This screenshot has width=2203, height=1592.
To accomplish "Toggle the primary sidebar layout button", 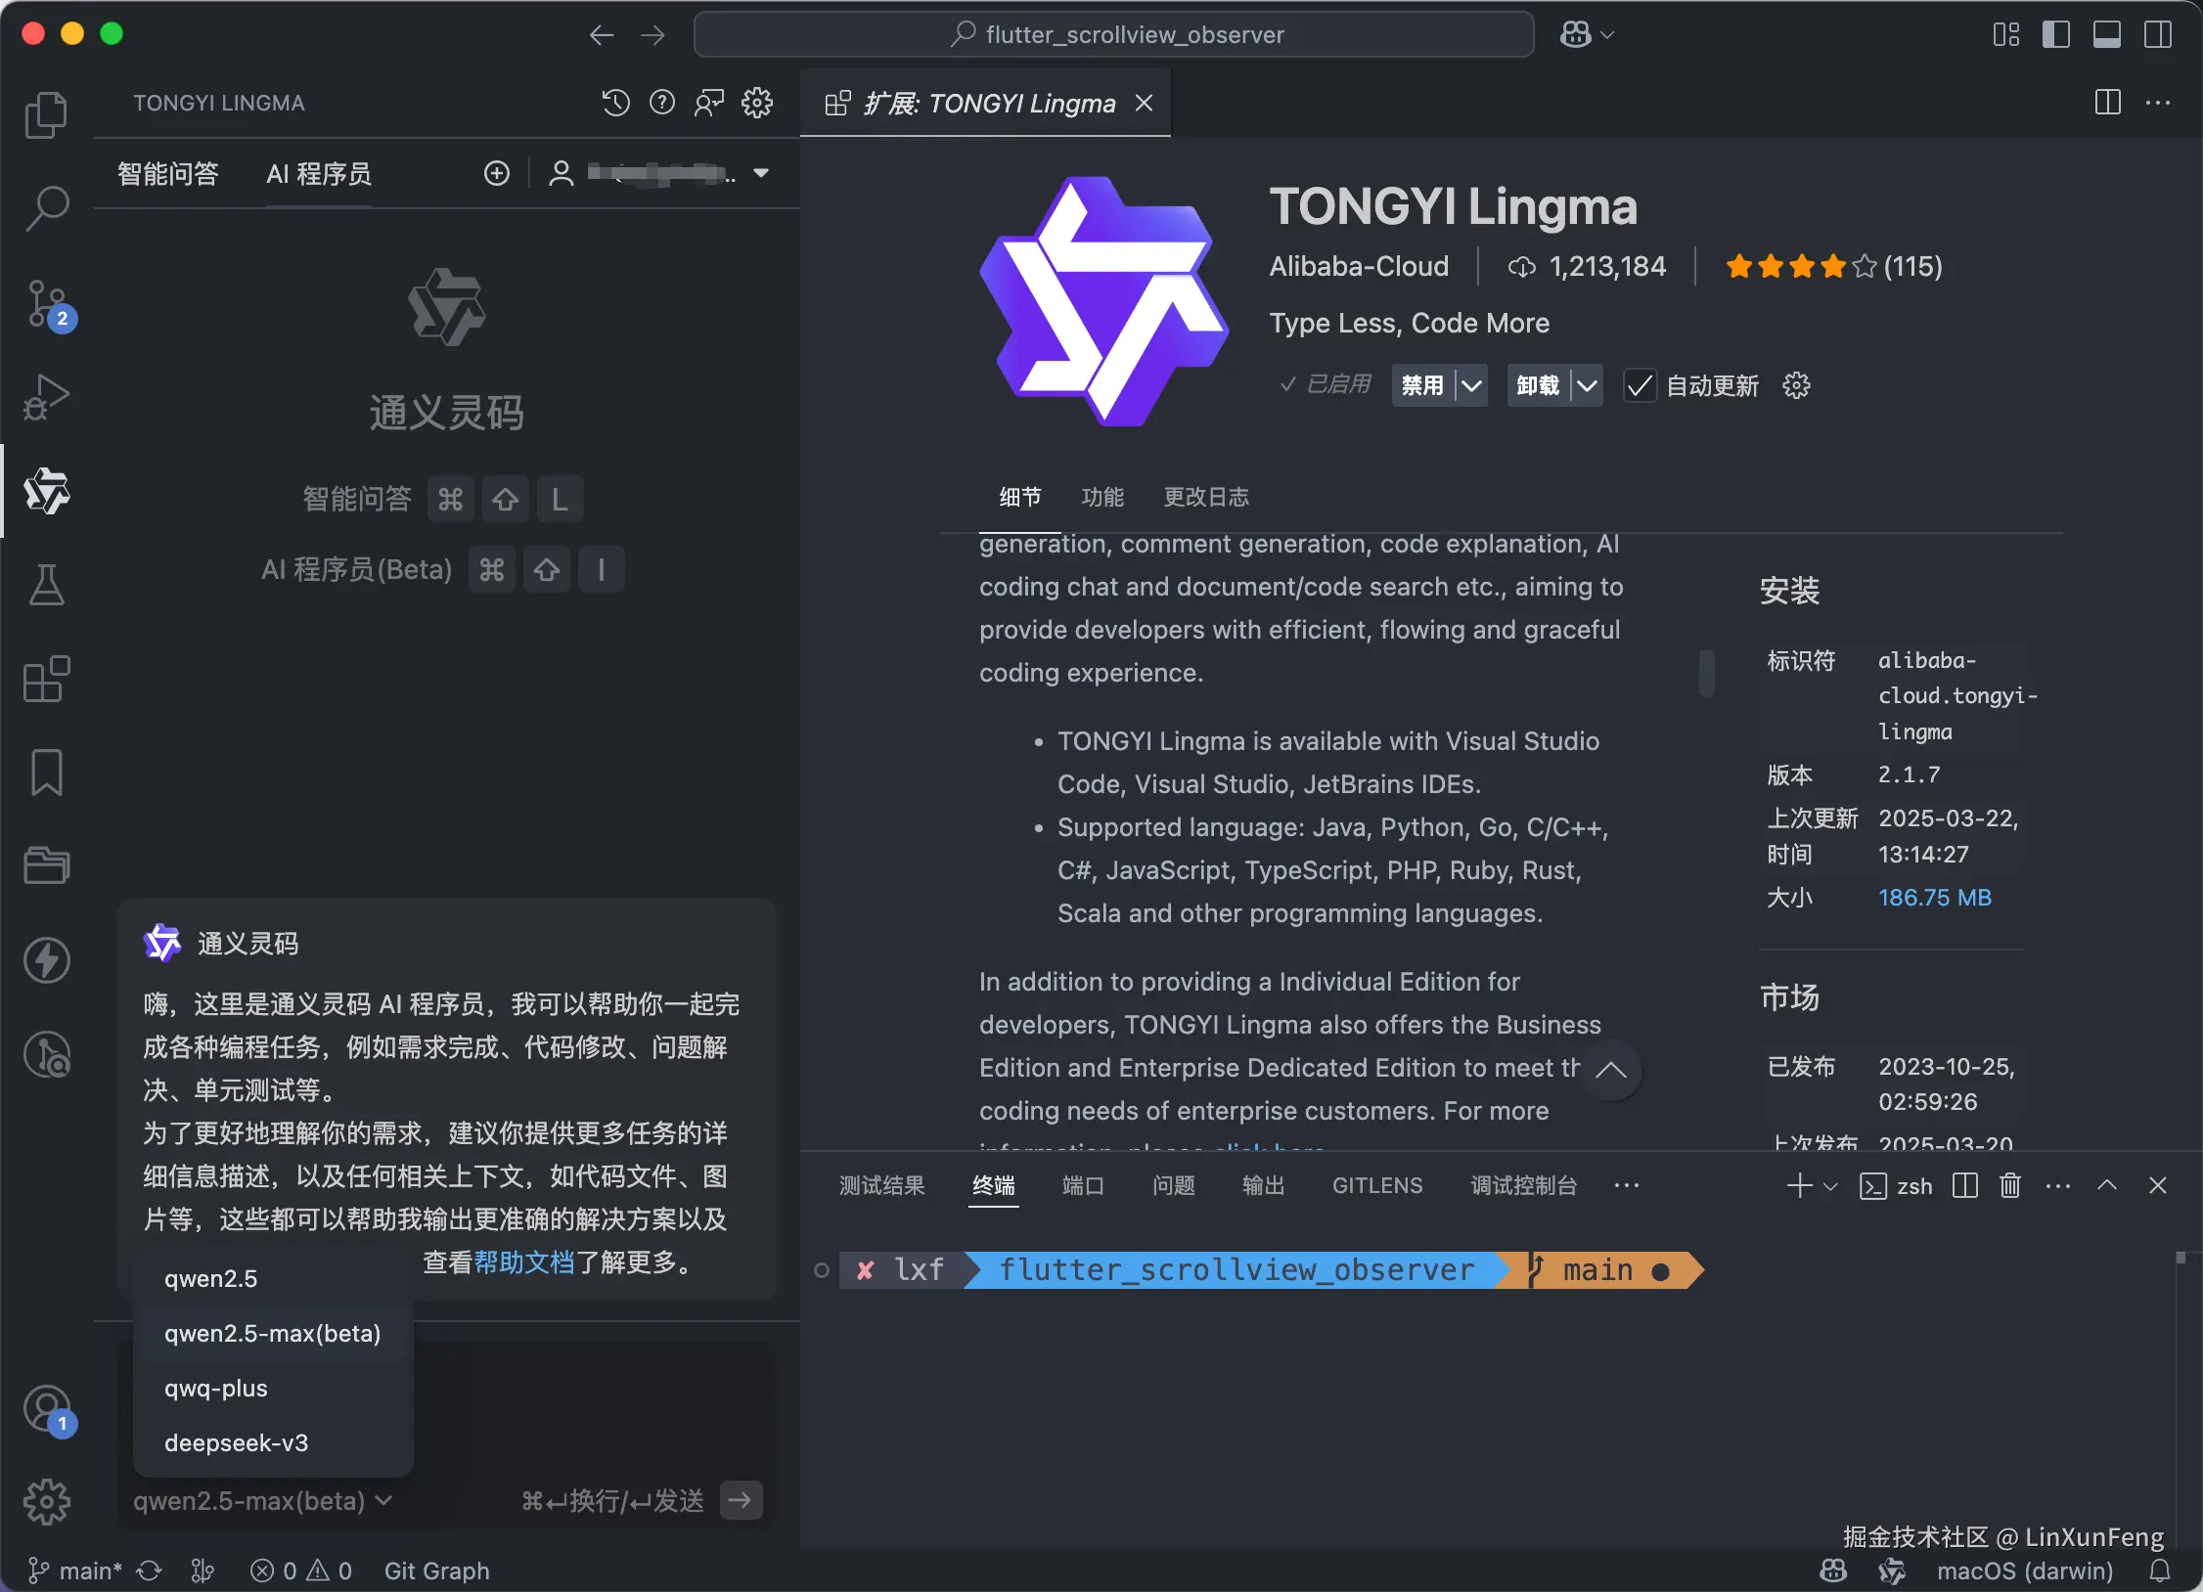I will 2055,34.
